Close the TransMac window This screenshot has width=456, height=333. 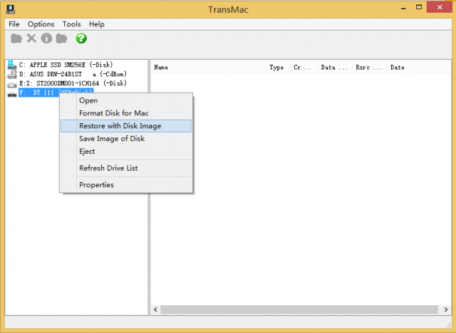[x=440, y=7]
